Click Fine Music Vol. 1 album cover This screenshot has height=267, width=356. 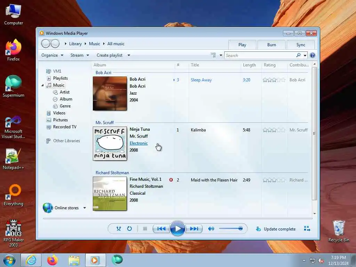tap(110, 194)
